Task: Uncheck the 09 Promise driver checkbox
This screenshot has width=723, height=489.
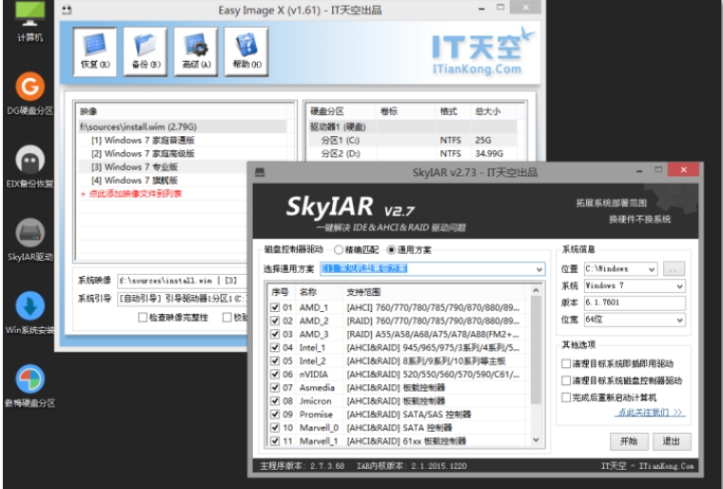Action: (275, 414)
